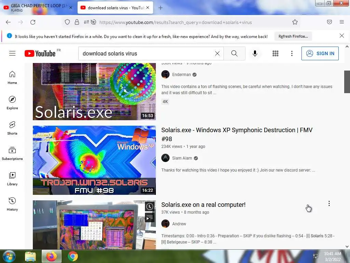Open the Firefox application menu
Image resolution: width=350 pixels, height=263 pixels.
[x=342, y=22]
